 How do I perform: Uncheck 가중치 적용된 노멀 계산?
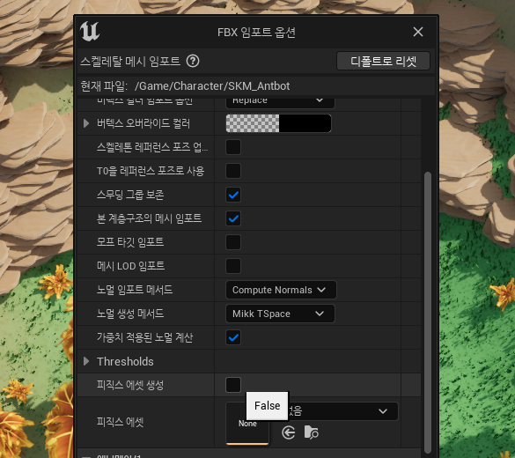click(233, 337)
